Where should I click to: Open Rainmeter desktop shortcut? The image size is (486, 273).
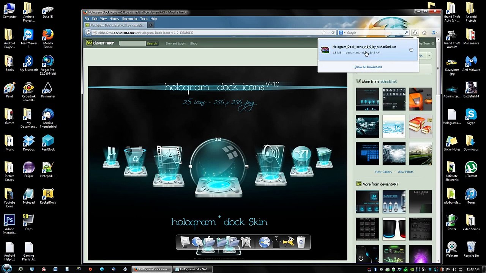click(x=48, y=90)
